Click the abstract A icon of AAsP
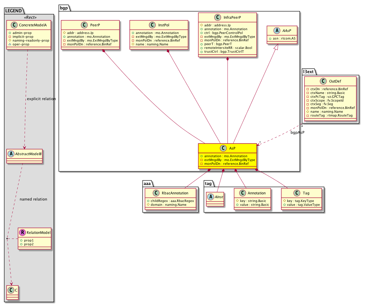The height and width of the screenshot is (305, 365). 277,31
